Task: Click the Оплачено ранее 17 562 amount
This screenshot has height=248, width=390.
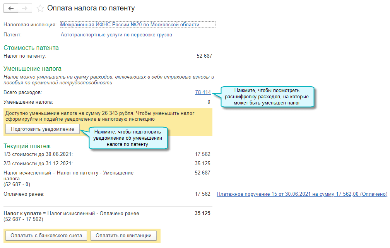Action: pyautogui.click(x=203, y=194)
